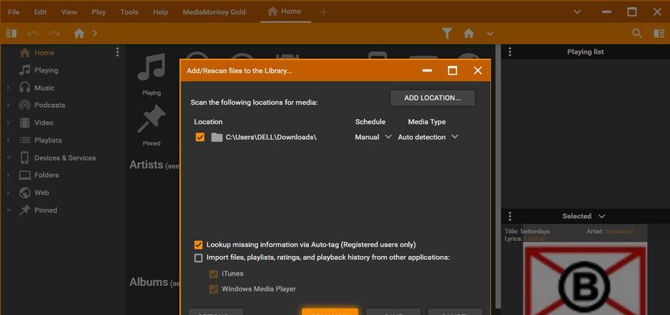Select the Folders laptop icon in the sidebar

pyautogui.click(x=24, y=175)
